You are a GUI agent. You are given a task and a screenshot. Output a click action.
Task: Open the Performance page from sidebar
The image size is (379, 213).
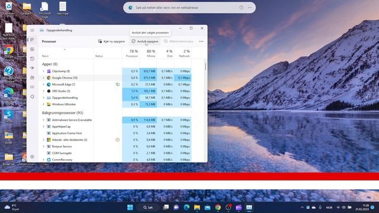point(32,49)
